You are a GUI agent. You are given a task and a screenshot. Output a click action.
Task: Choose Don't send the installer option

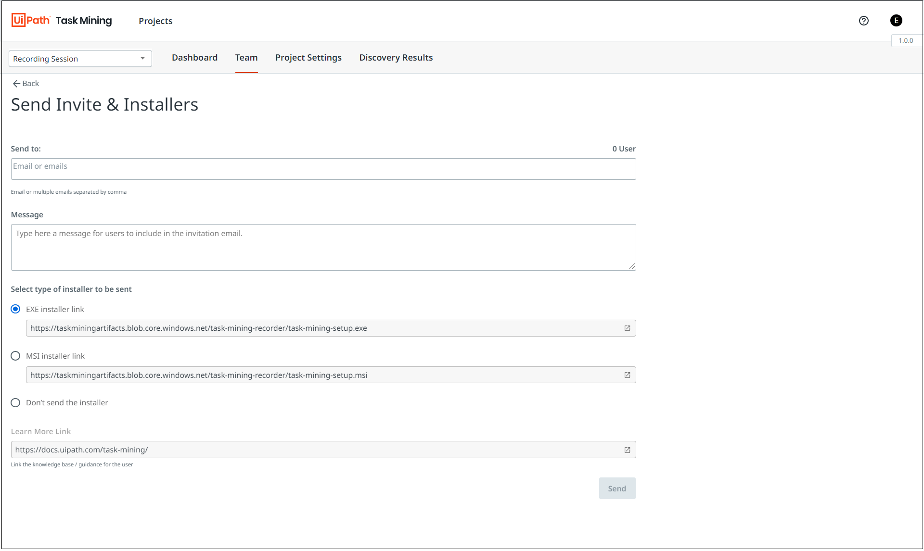tap(15, 402)
